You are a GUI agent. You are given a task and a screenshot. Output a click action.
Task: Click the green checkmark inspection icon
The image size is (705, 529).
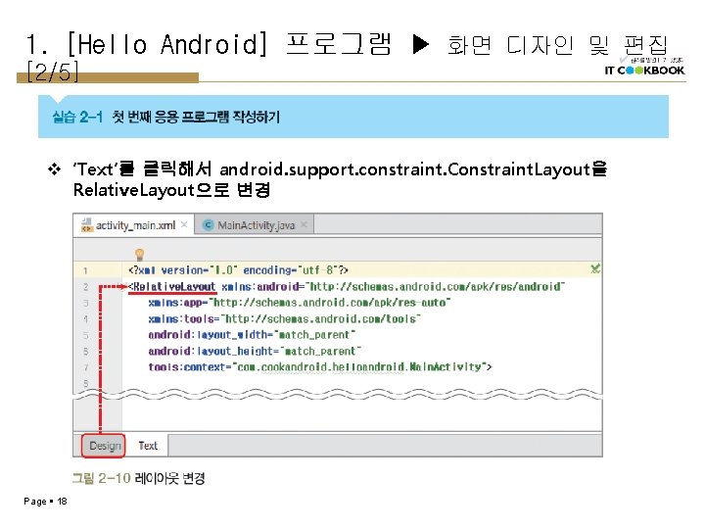click(595, 269)
